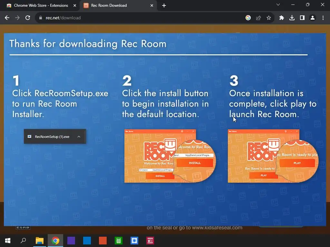Open Windows search from the taskbar

[23, 241]
